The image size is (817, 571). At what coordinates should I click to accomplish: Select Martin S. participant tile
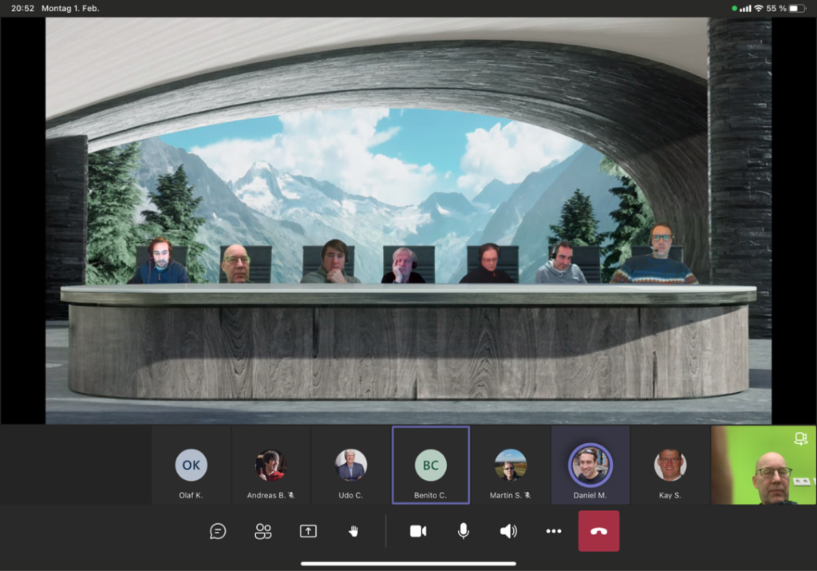[x=511, y=465]
